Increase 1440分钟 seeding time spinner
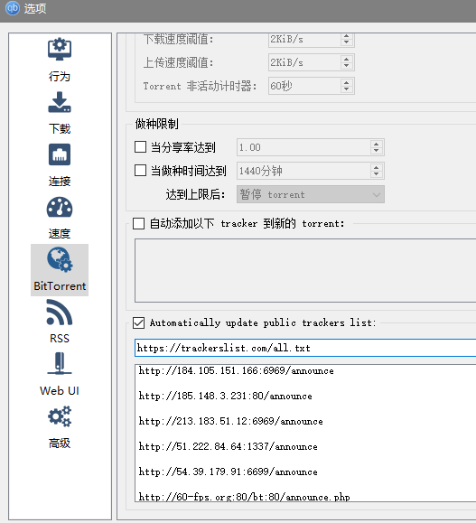This screenshot has height=523, width=476. click(x=377, y=167)
